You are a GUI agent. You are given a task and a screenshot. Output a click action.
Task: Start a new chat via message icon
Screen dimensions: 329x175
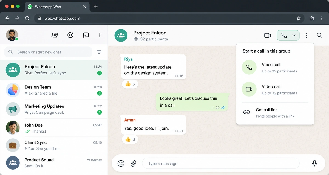86,35
